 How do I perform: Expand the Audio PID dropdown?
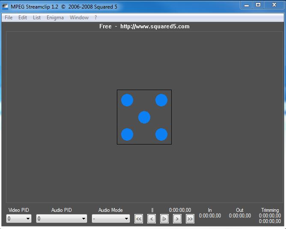click(x=62, y=218)
